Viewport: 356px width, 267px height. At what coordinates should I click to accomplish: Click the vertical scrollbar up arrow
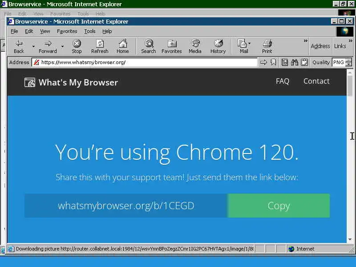click(x=350, y=73)
